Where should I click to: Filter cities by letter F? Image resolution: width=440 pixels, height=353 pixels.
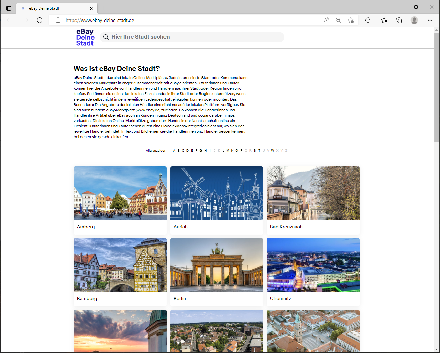tap(196, 151)
